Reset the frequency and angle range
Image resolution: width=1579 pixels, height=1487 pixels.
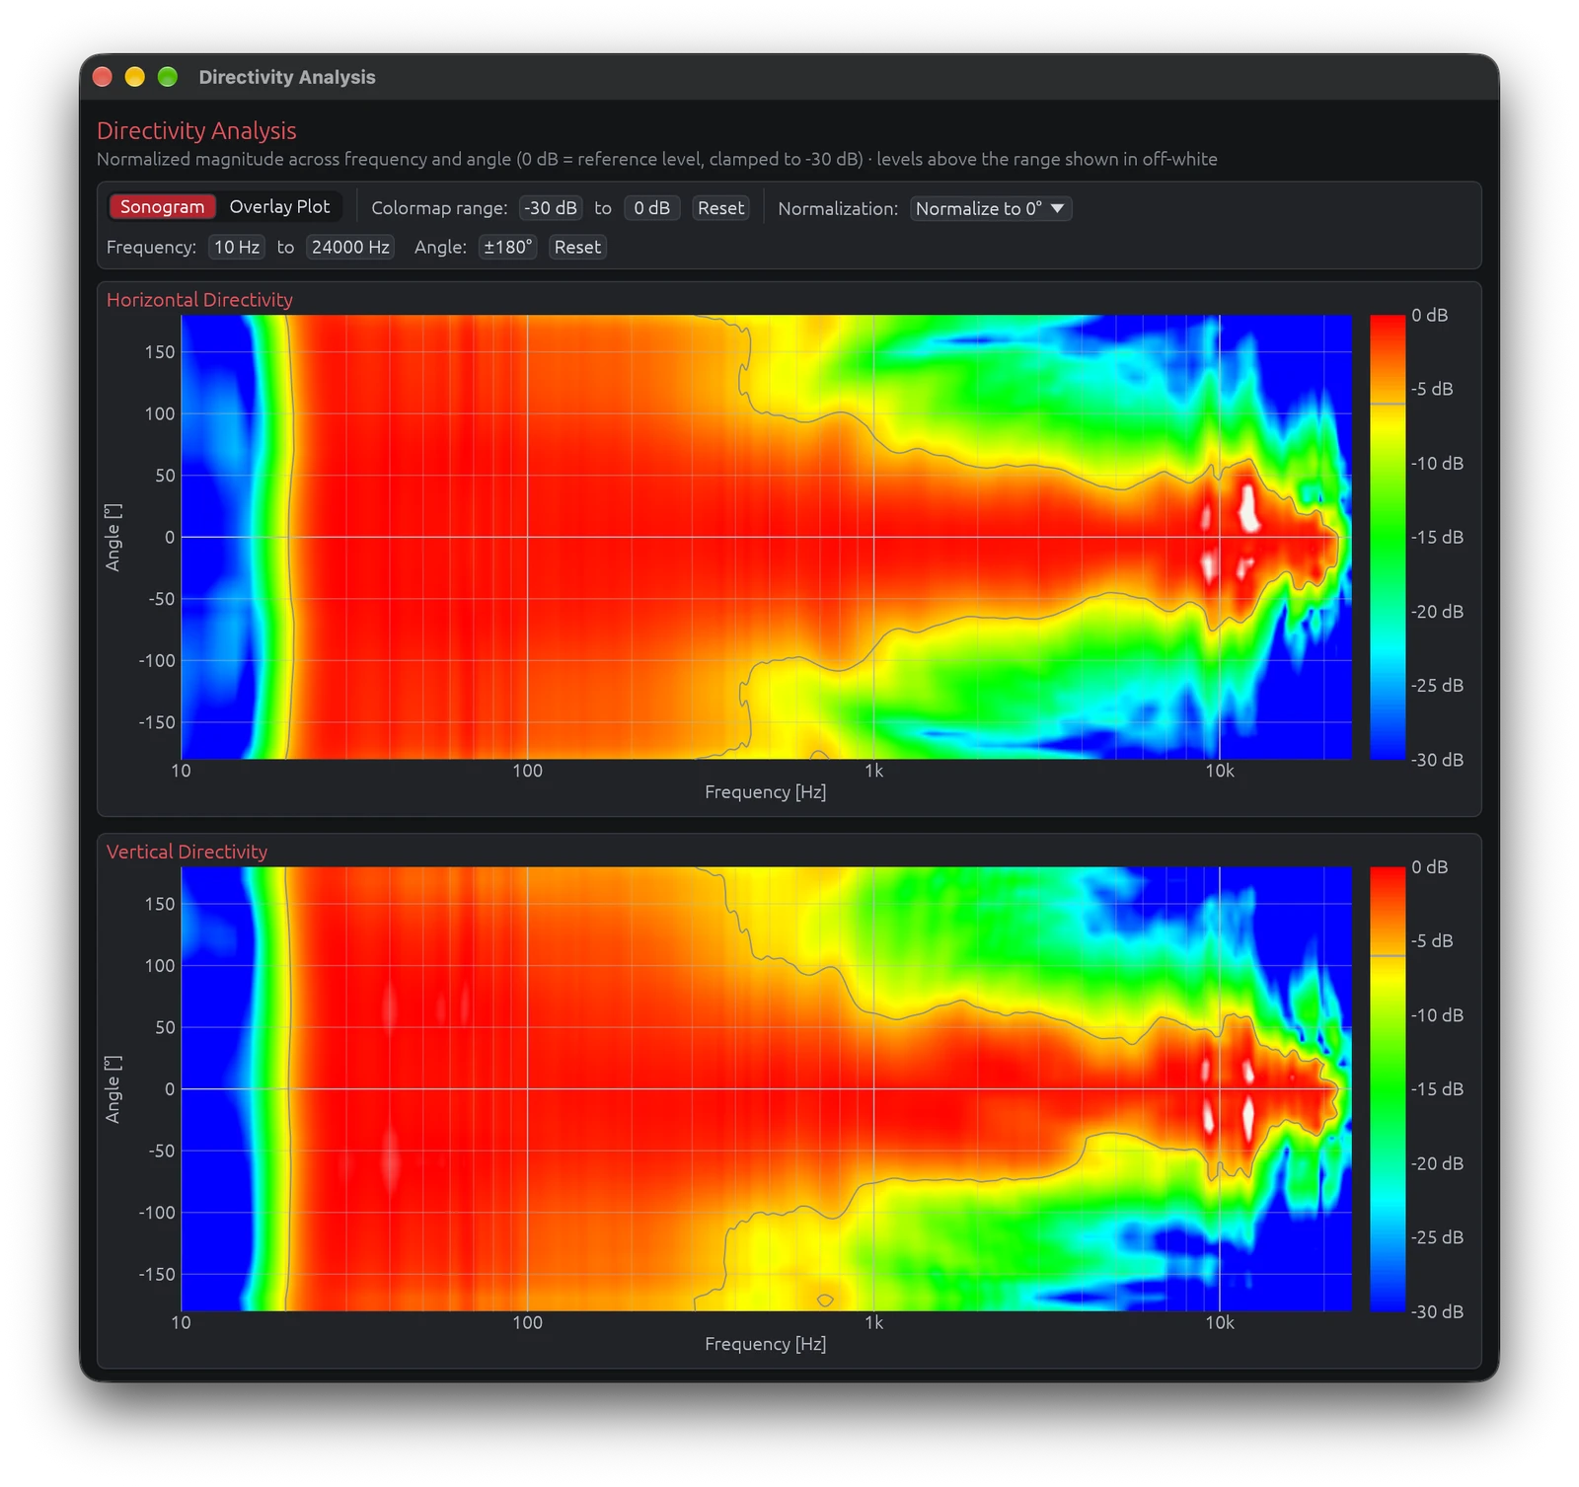577,247
